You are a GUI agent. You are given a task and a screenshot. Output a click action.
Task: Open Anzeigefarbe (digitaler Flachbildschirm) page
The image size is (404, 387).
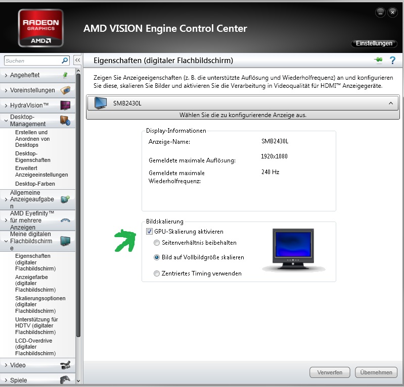point(35,284)
